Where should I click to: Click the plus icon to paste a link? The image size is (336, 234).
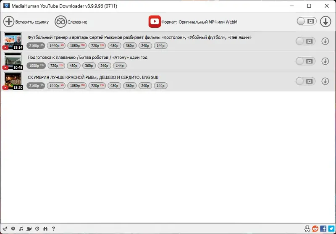point(9,22)
